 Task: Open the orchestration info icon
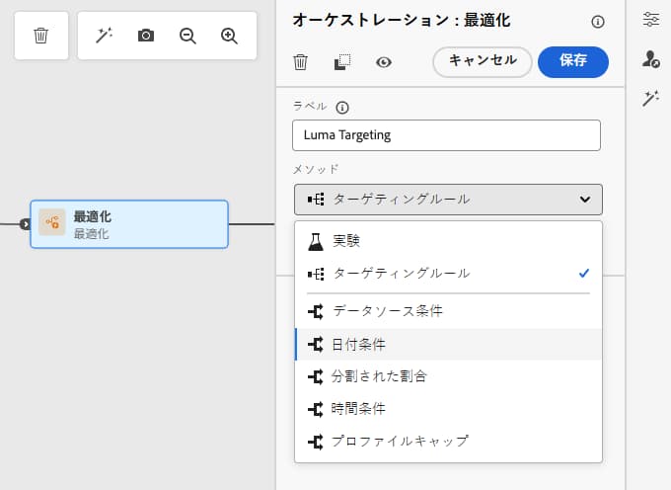(597, 22)
